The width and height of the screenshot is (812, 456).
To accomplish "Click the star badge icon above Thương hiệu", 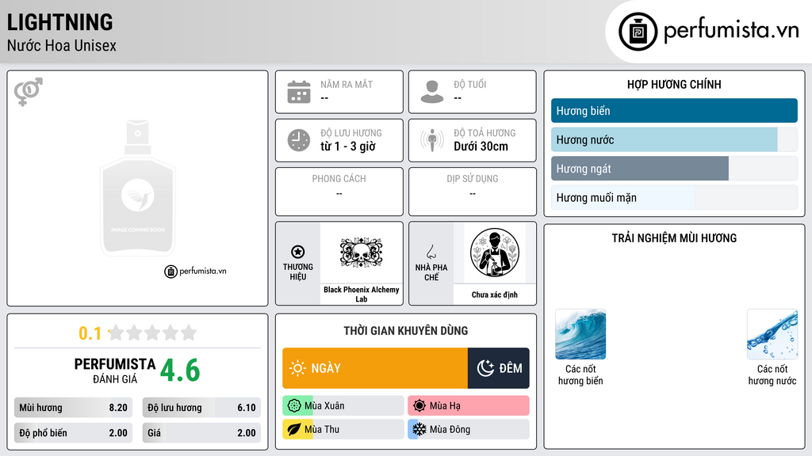I will 298,252.
